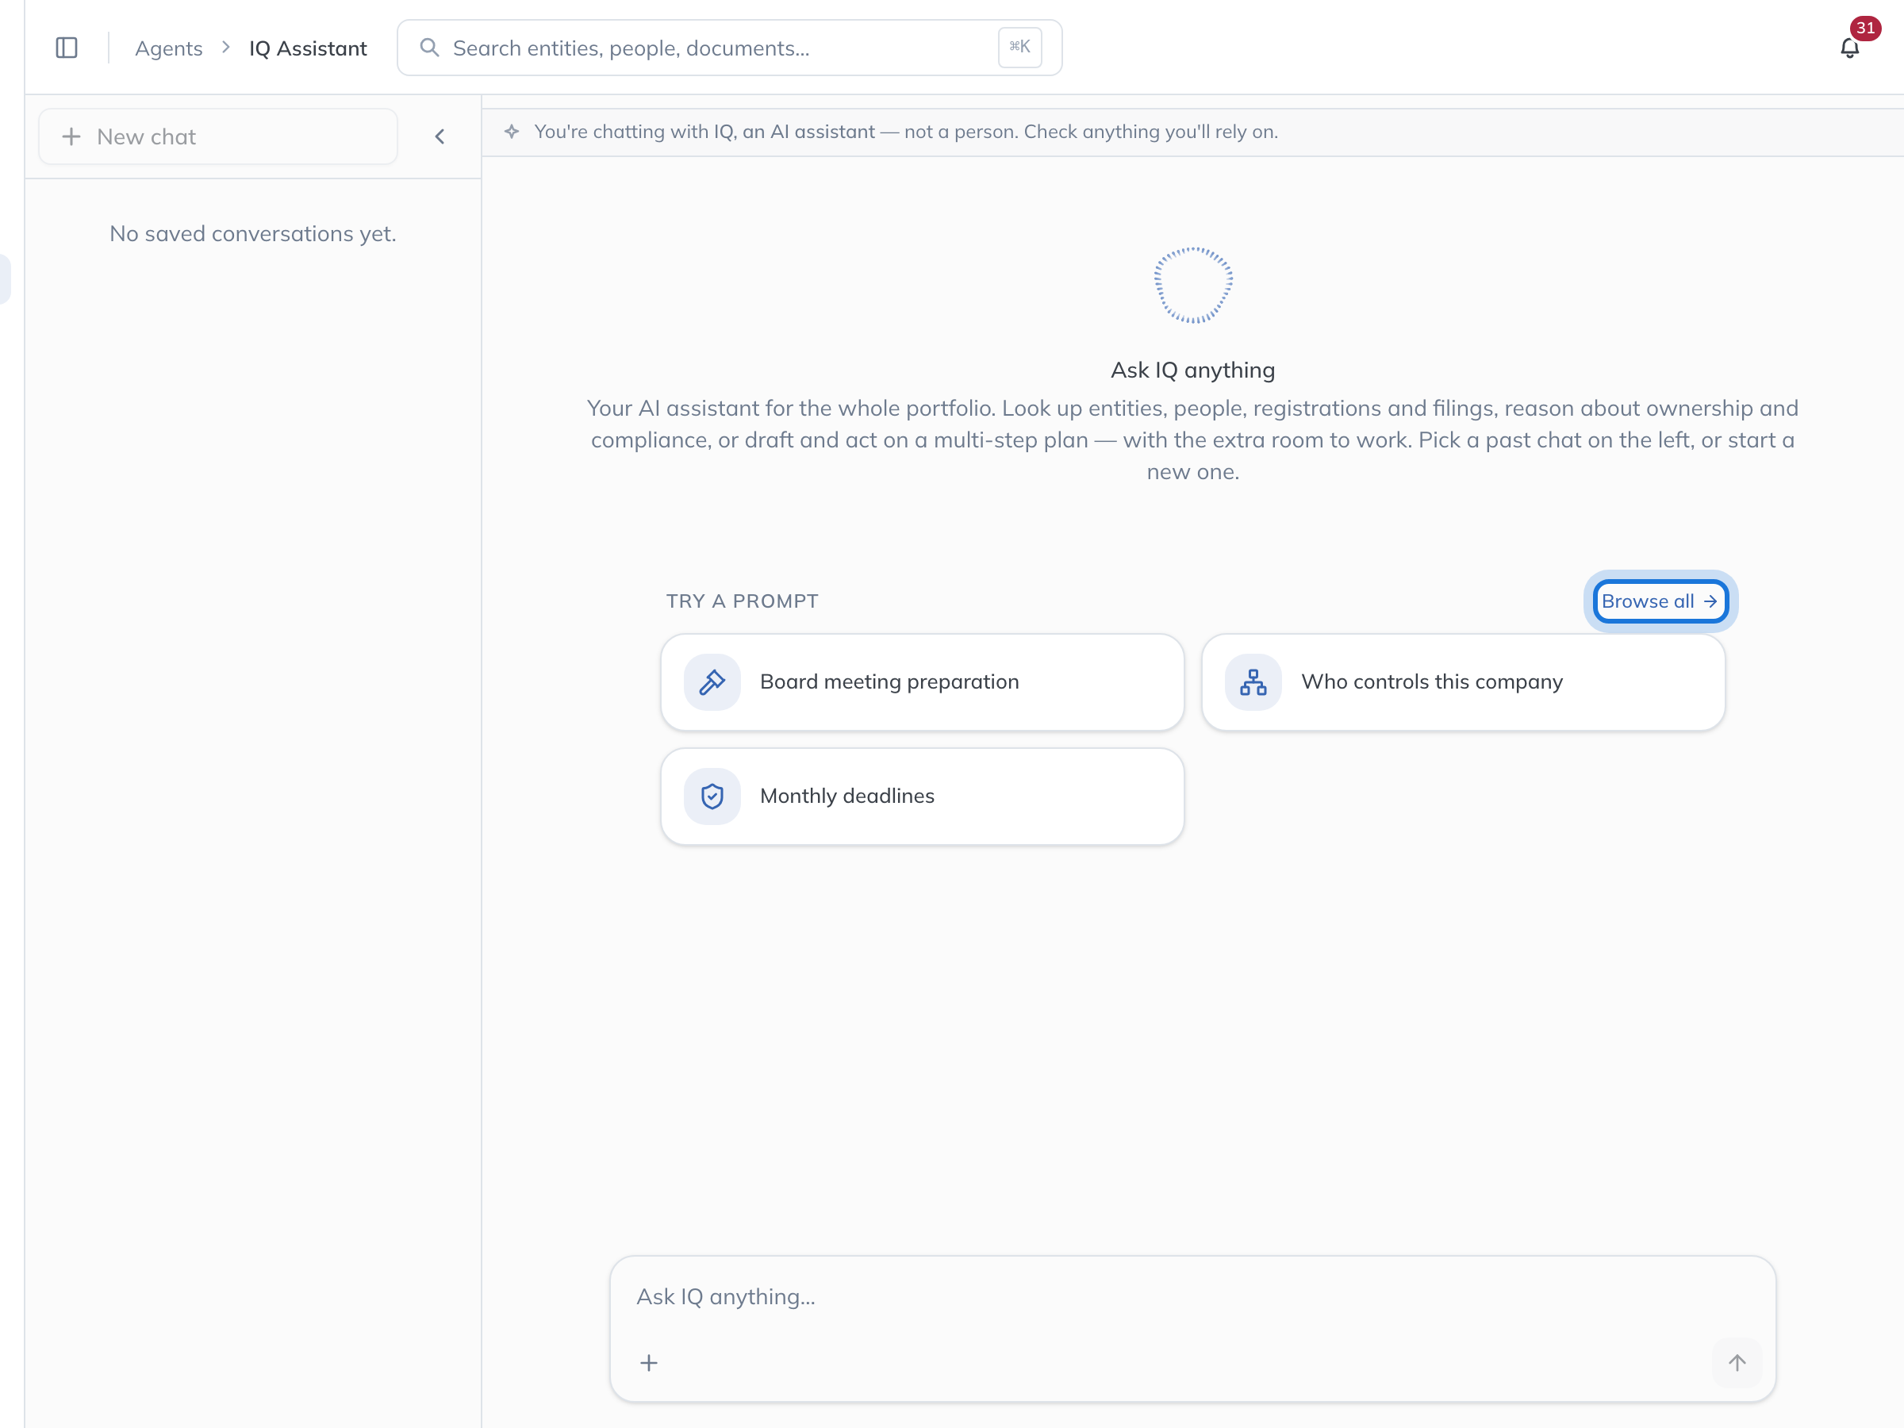Click the "Ask IQ anything" heading
The image size is (1904, 1428).
tap(1192, 370)
